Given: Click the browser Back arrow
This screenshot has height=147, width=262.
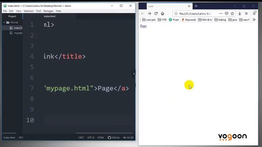Looking at the screenshot, I should (142, 13).
